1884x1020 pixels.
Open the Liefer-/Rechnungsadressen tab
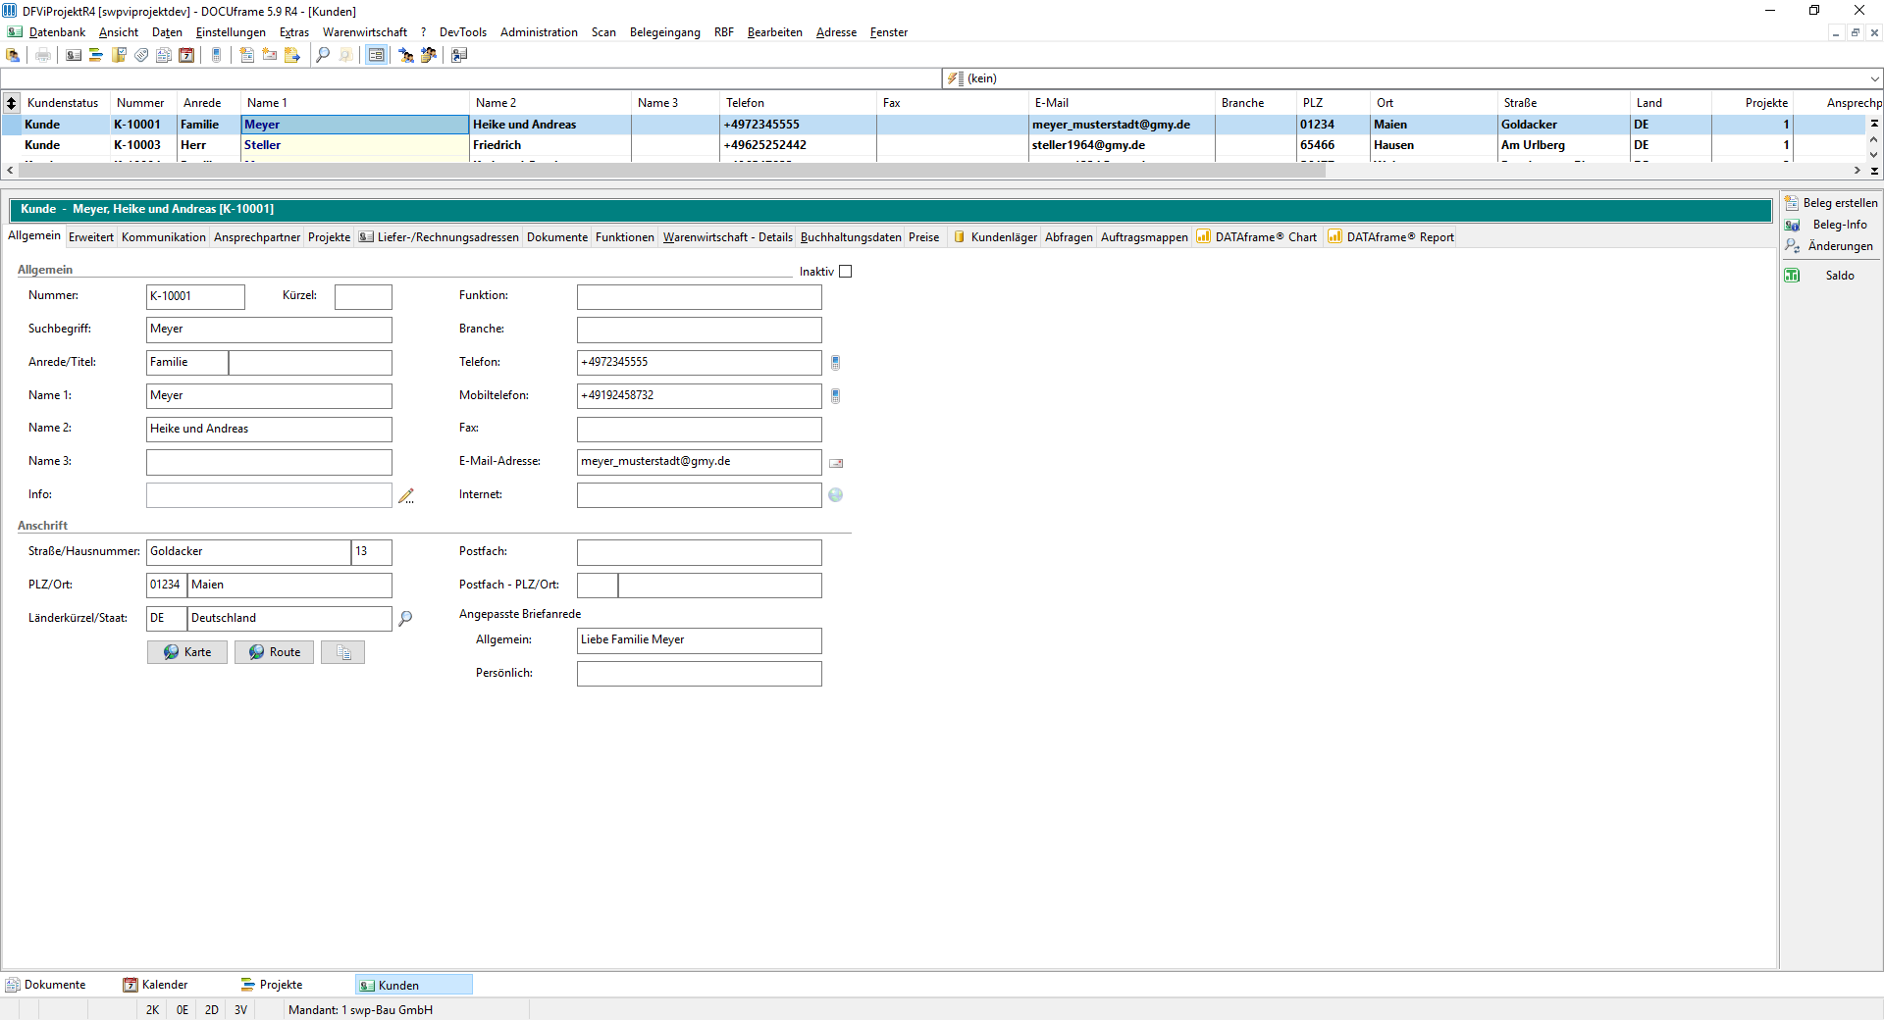coord(439,237)
